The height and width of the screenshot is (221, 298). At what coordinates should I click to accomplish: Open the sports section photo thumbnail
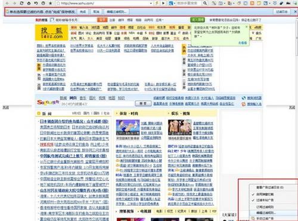(x=128, y=127)
